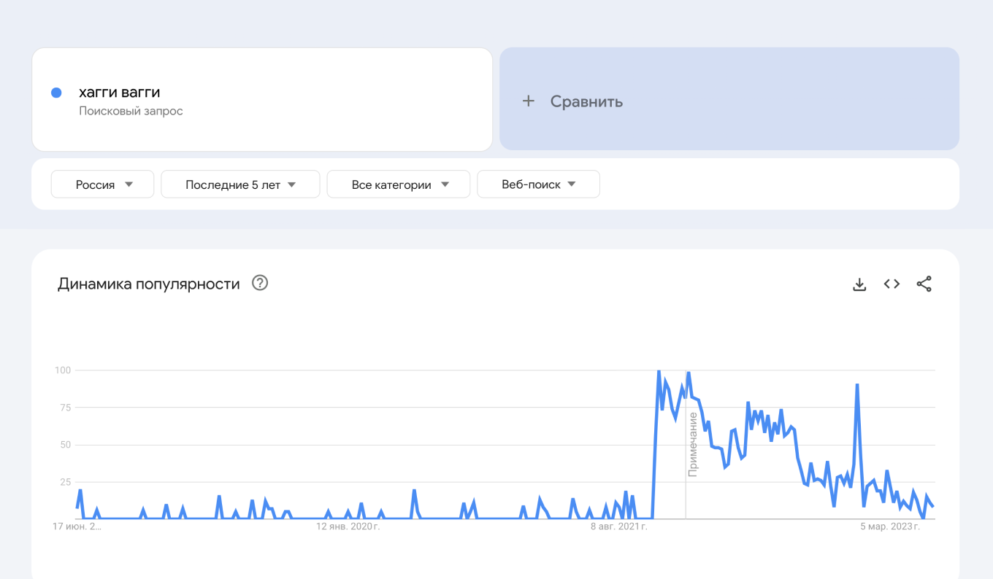Click the Поисковый запрос label
Screen dimensions: 993x579
coord(131,112)
